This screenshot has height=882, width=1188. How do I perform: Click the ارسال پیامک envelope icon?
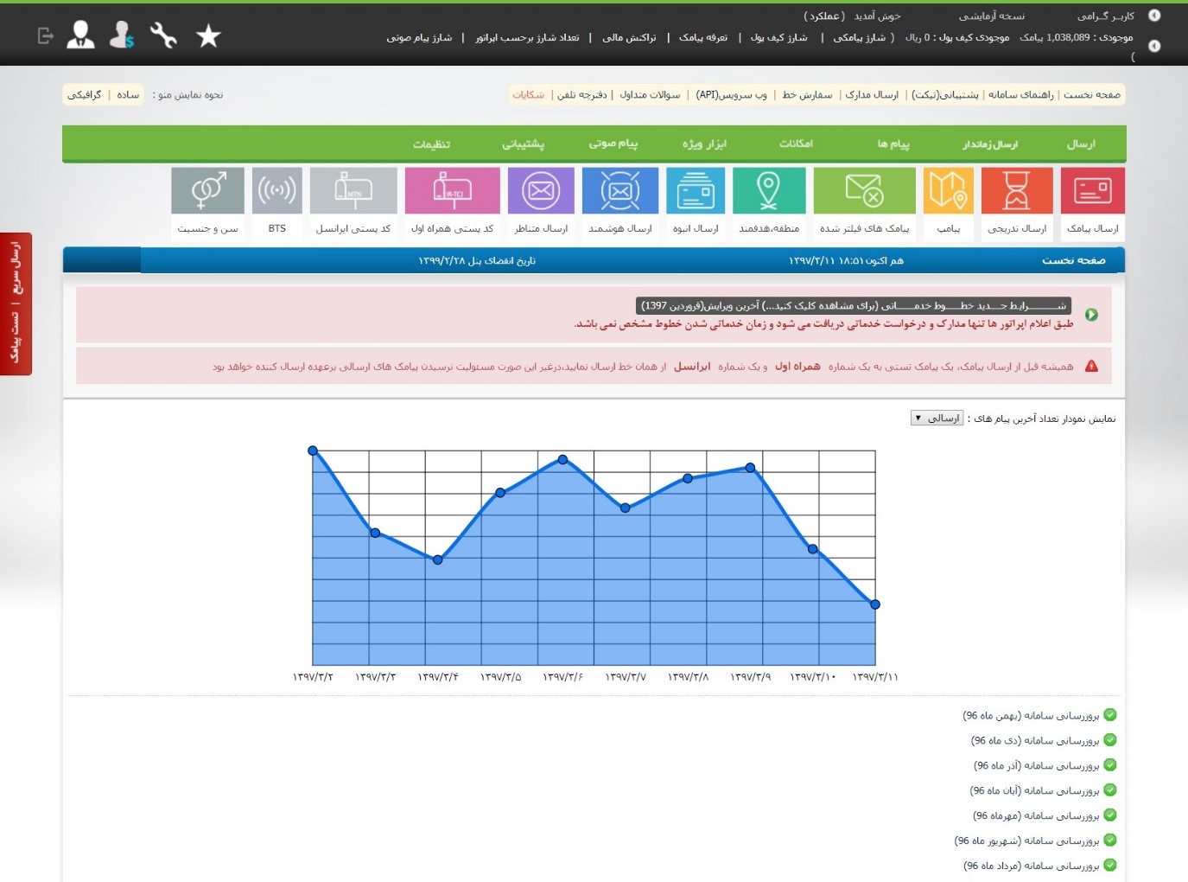click(1092, 191)
